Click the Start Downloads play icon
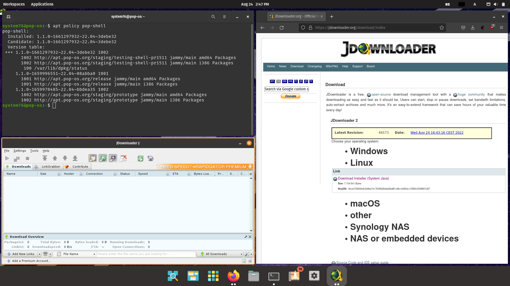This screenshot has width=510, height=286. click(7, 158)
